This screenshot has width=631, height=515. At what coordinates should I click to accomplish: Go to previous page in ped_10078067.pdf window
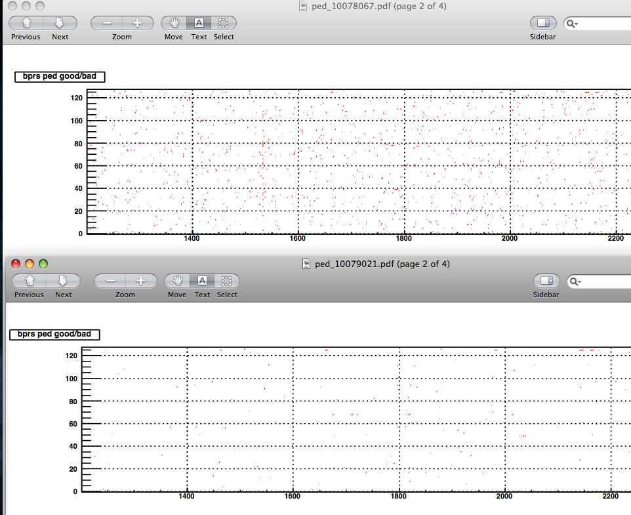pyautogui.click(x=26, y=23)
